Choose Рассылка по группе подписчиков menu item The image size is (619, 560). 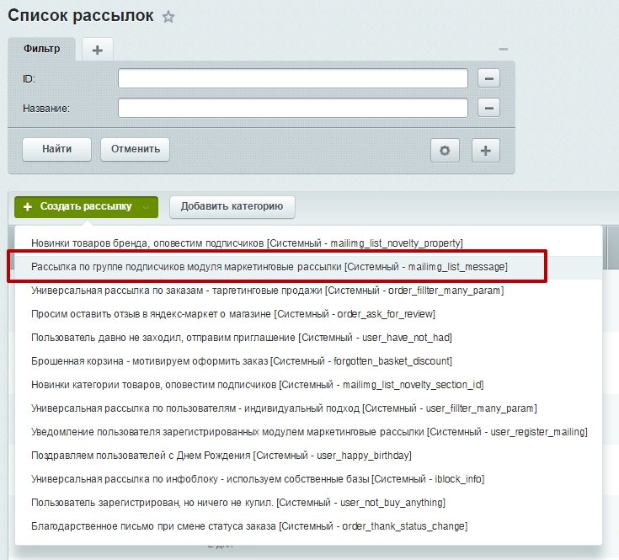(x=269, y=266)
